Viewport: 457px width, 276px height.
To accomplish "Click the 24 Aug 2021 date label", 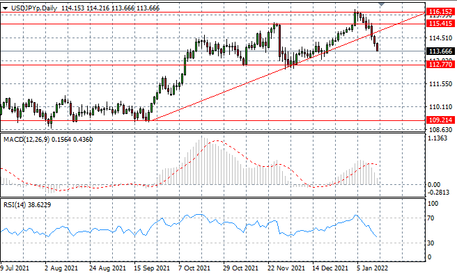I will point(107,268).
